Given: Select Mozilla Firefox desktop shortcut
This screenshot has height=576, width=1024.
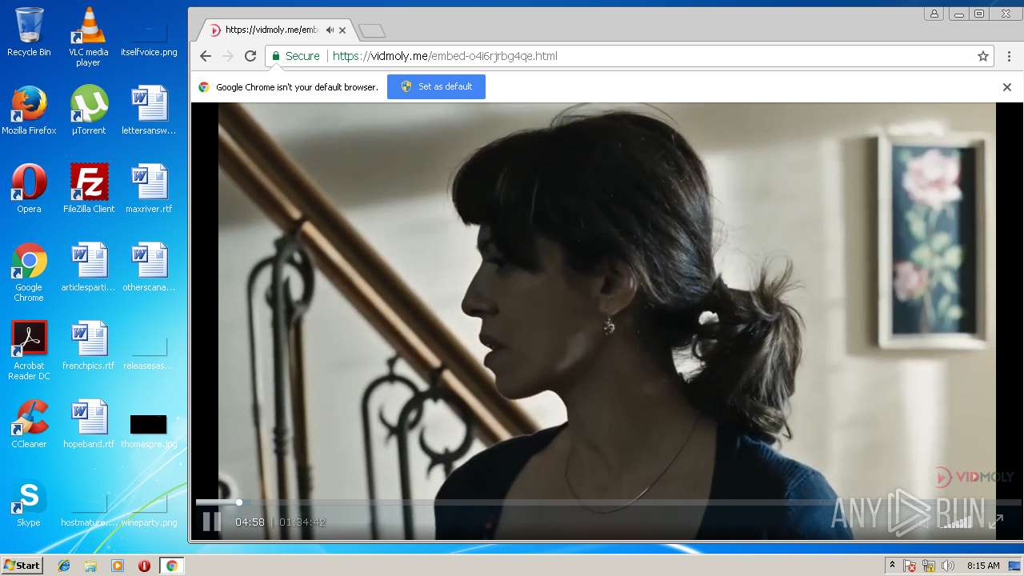Looking at the screenshot, I should pos(29,110).
